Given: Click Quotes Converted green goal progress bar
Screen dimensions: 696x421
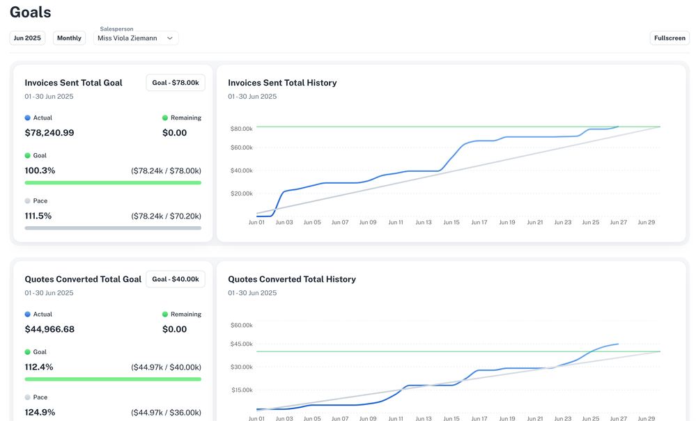Looking at the screenshot, I should 113,379.
